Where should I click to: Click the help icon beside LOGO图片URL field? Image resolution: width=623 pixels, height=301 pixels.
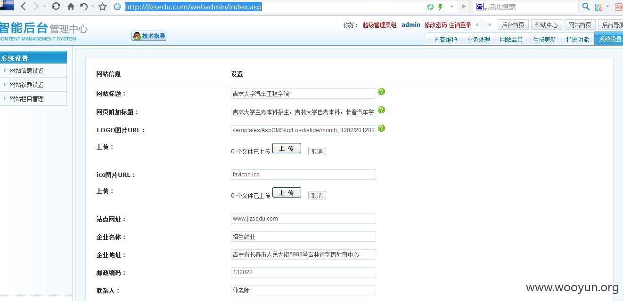(382, 128)
